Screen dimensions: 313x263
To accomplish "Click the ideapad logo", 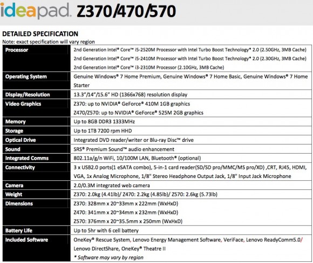I will 35,10.
